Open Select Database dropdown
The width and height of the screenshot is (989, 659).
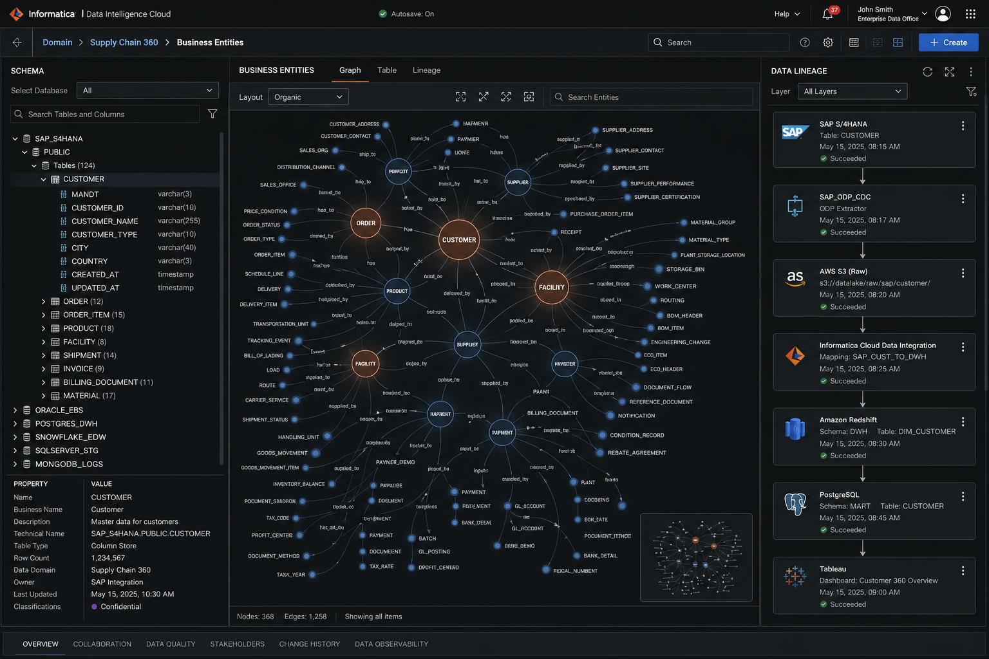[147, 90]
